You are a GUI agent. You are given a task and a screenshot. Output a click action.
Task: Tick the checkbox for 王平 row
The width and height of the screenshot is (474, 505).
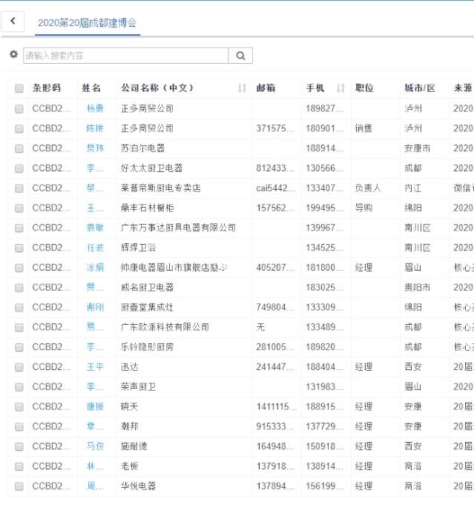pos(19,367)
